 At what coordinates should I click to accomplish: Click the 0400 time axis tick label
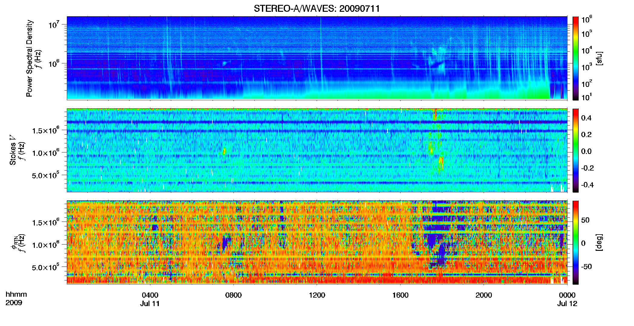tap(150, 295)
